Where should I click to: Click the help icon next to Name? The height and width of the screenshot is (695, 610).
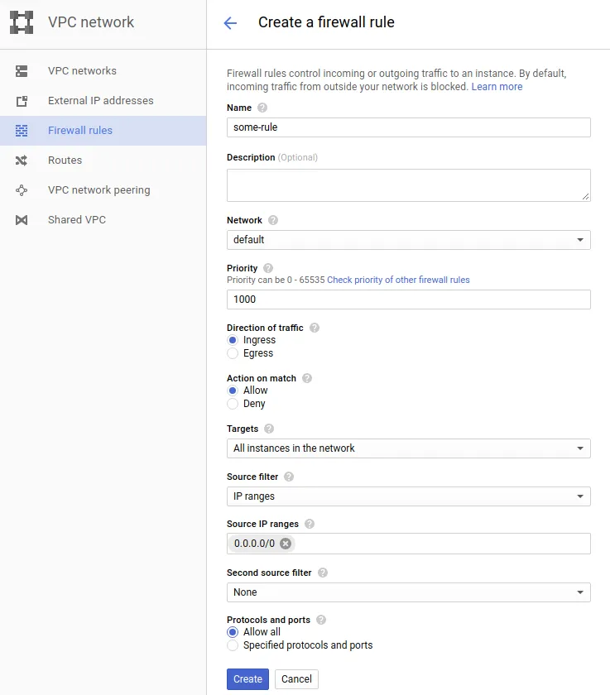(262, 108)
